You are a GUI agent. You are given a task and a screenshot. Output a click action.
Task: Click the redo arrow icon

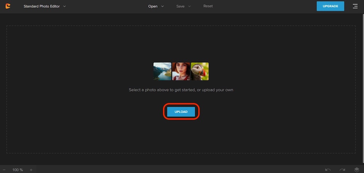[343, 170]
